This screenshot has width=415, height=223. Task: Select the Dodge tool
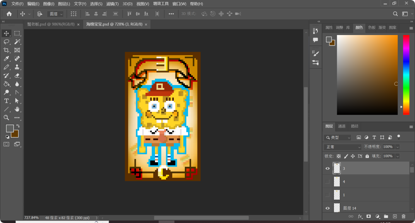click(6, 92)
